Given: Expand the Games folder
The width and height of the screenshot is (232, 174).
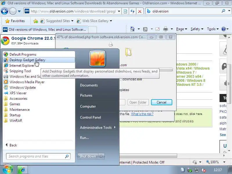Looking at the screenshot, I should click(39, 104).
